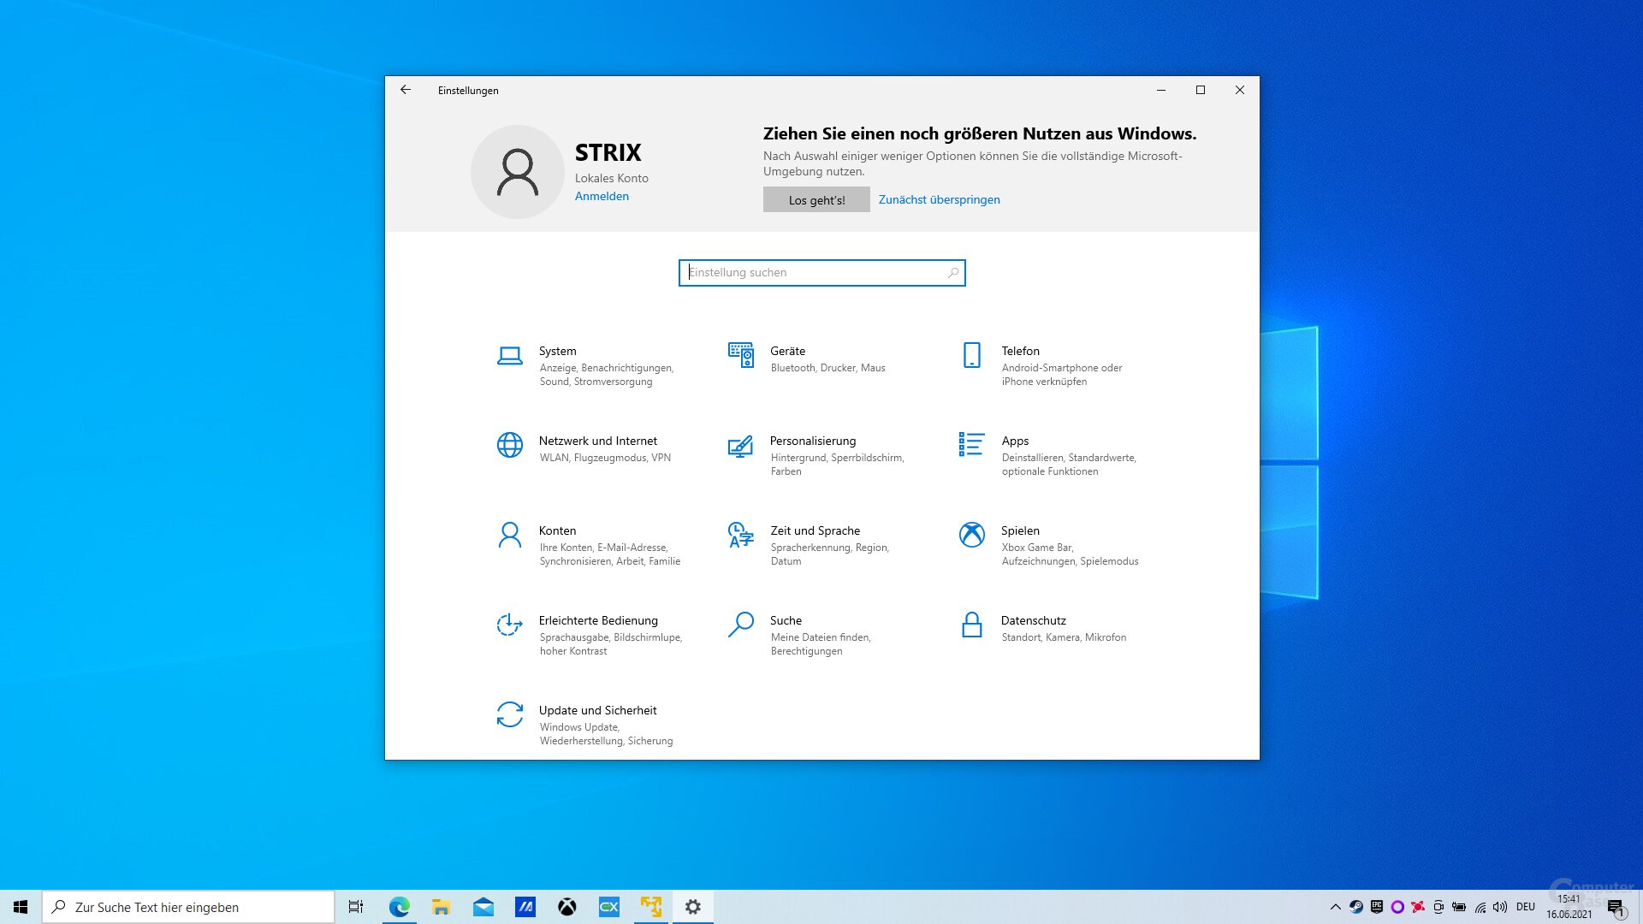Open the Personalisierung paintbrush icon
Viewport: 1643px width, 924px height.
pyautogui.click(x=741, y=446)
